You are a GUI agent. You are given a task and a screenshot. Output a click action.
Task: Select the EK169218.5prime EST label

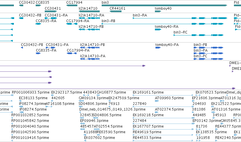(148, 115)
